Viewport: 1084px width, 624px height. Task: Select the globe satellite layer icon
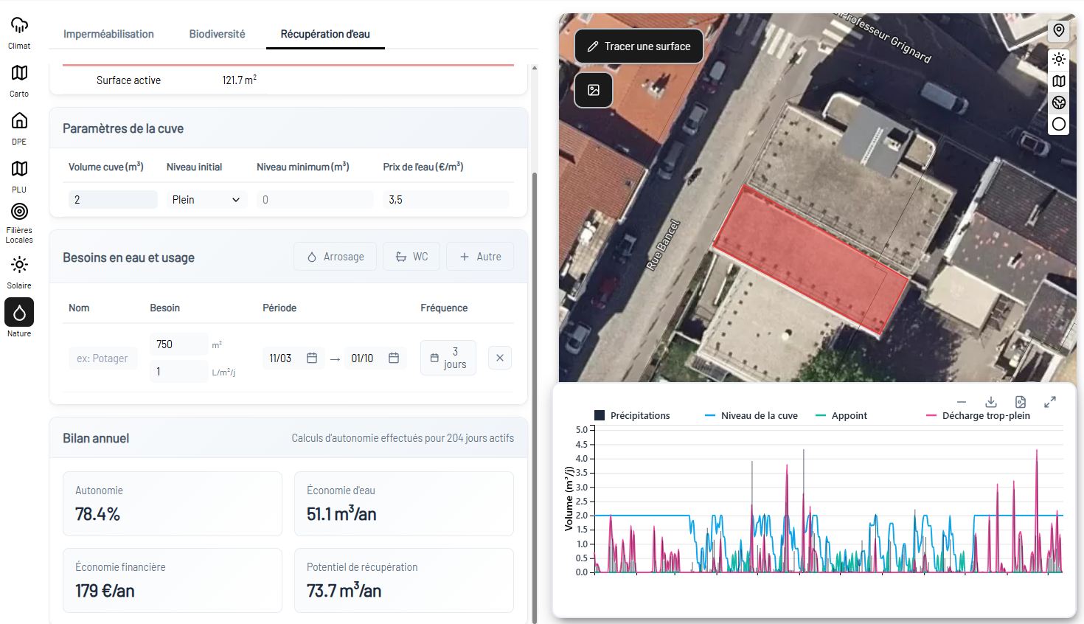1059,103
